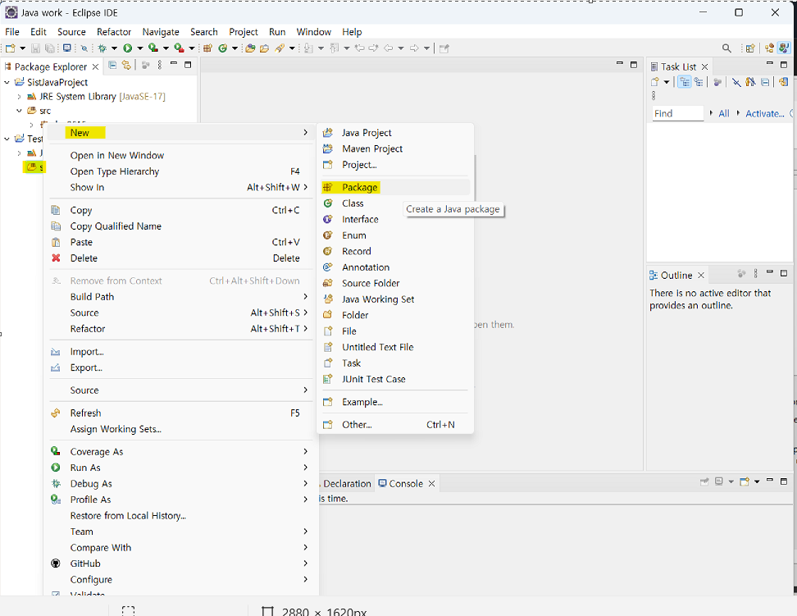Screen dimensions: 797x616
Task: Toggle Skip All Breakpoints toolbar icon
Action: point(84,48)
